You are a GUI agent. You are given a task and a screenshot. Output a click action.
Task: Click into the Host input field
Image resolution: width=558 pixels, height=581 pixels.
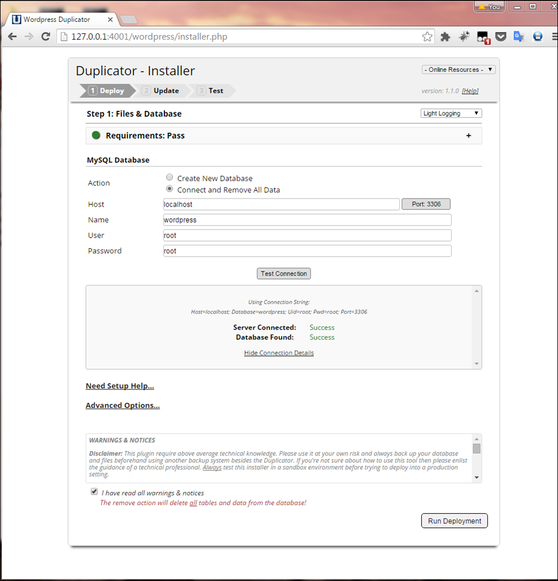coord(282,204)
